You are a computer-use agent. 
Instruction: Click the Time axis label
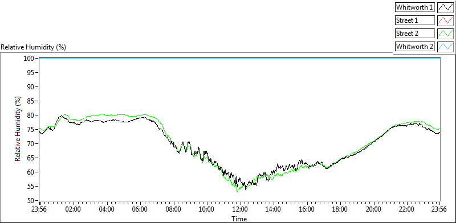click(x=239, y=218)
